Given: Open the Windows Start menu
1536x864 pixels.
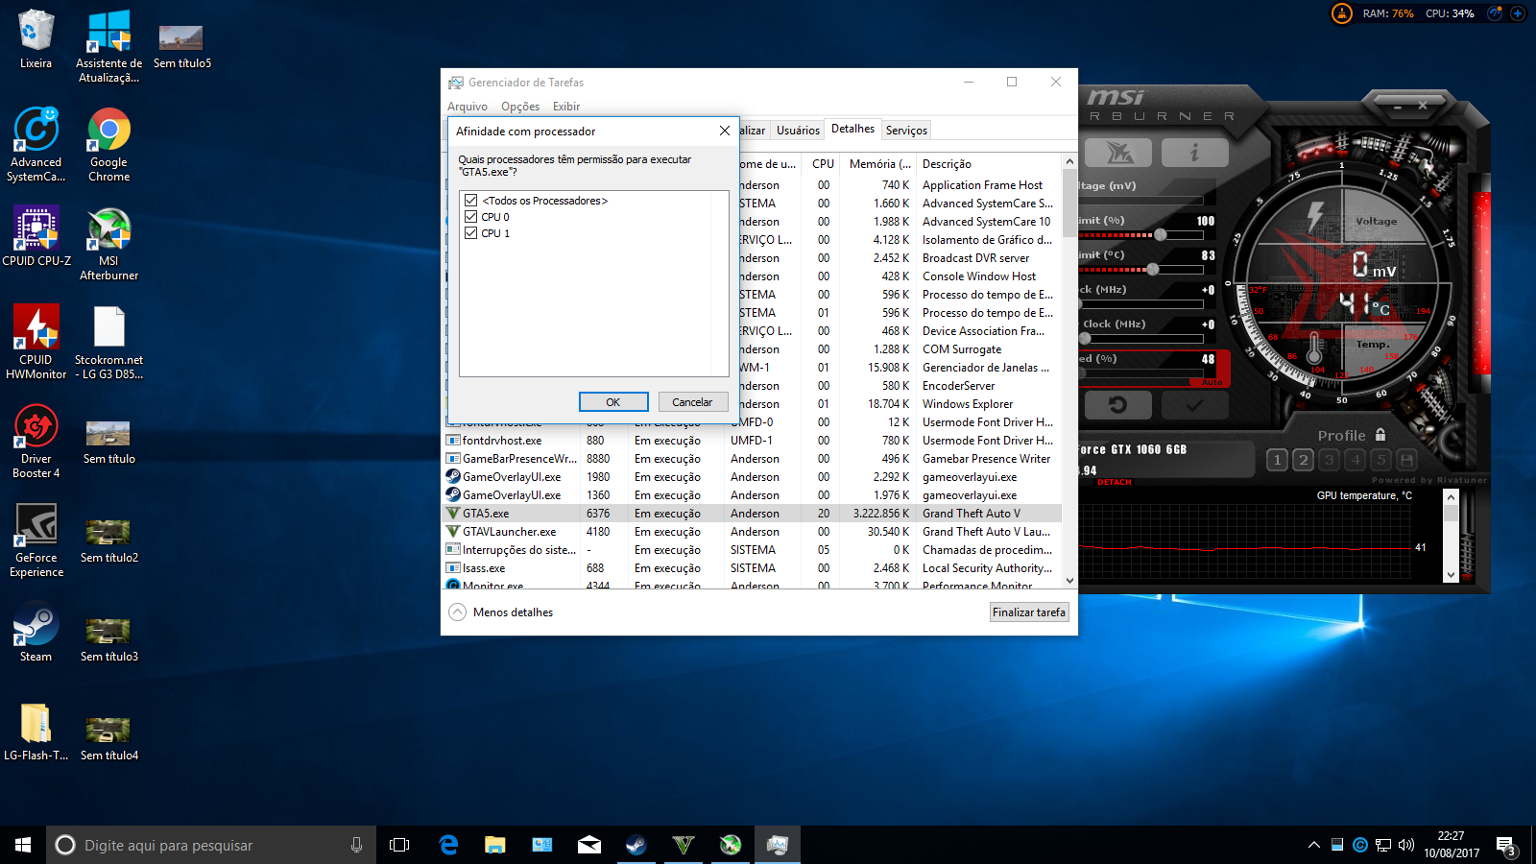Looking at the screenshot, I should coord(23,845).
